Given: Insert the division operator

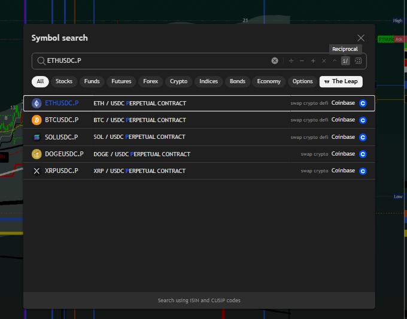Looking at the screenshot, I should pos(291,60).
